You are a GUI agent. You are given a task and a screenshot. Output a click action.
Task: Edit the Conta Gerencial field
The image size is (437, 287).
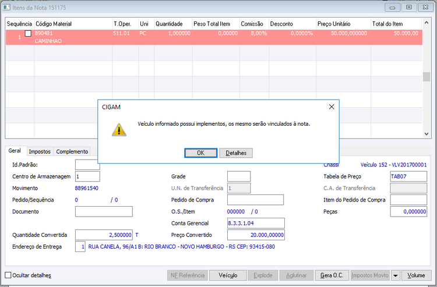pos(256,223)
